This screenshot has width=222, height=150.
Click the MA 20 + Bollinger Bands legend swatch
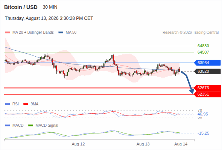coord(8,33)
